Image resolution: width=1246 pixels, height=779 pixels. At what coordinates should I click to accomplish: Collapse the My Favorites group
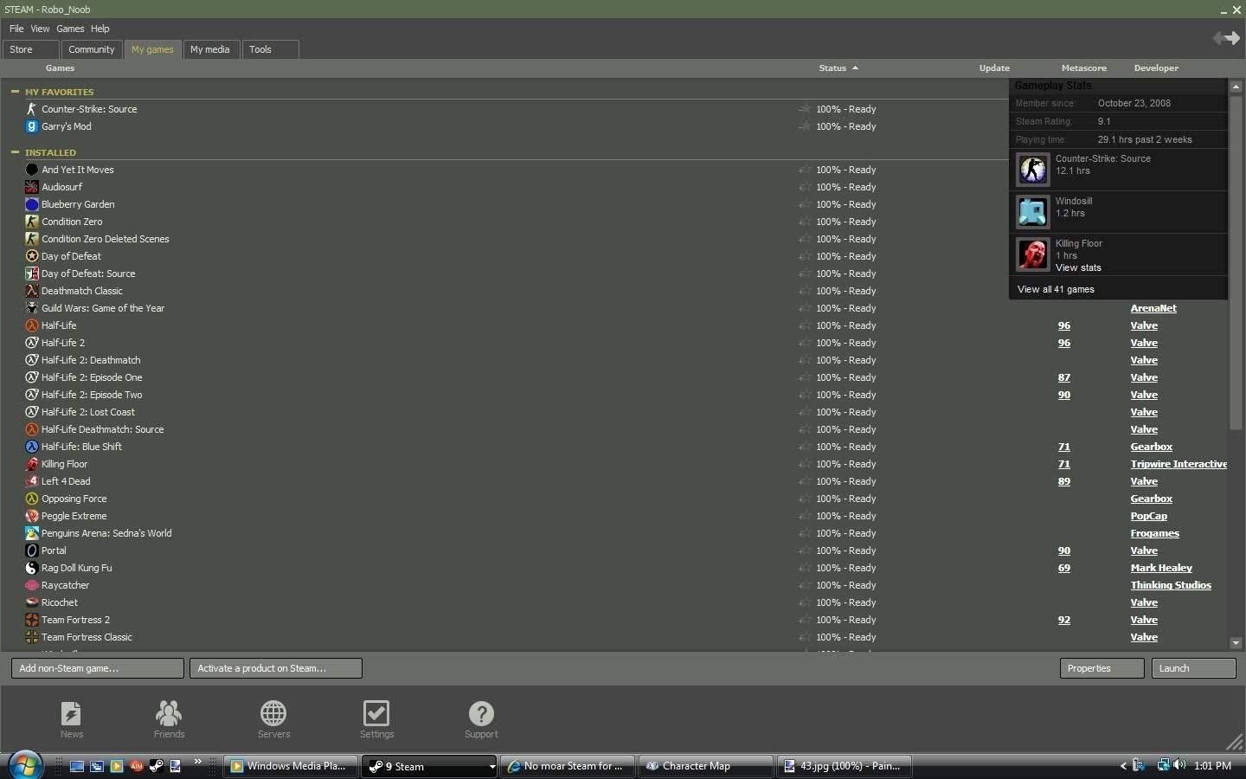(15, 92)
